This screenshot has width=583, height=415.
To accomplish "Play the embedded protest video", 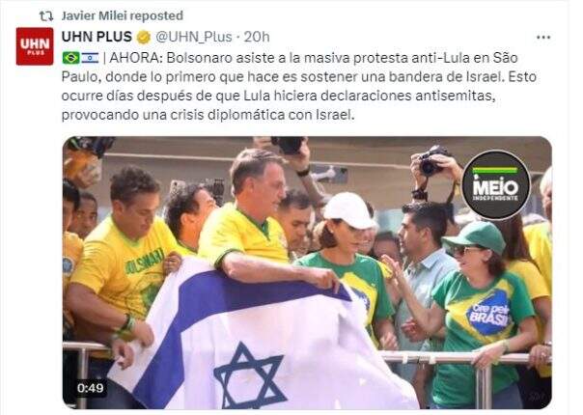I will point(307,272).
